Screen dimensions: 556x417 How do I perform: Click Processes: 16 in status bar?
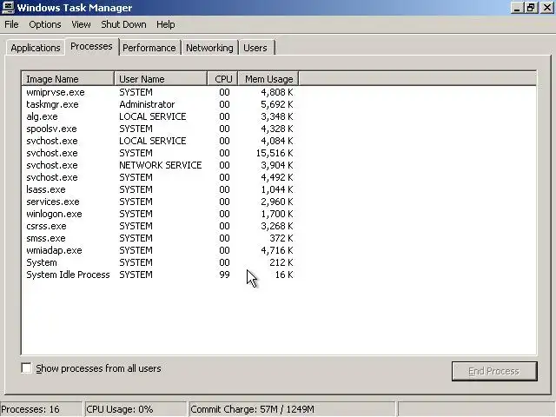[30, 409]
